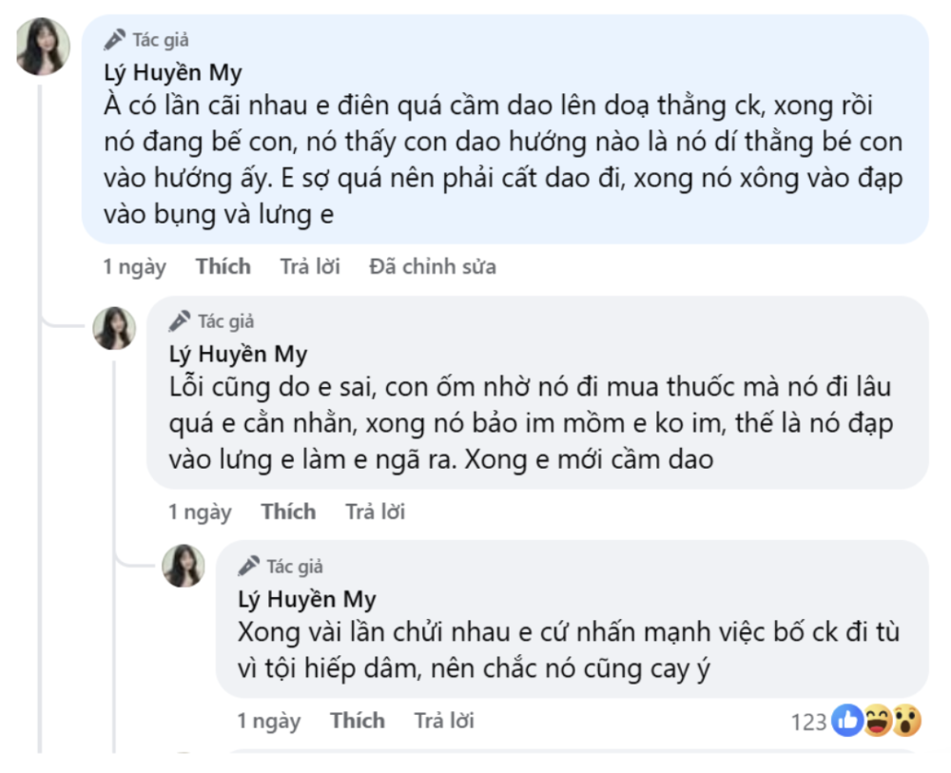
Task: View edit history via Đã chỉnh sửa
Action: tap(433, 267)
